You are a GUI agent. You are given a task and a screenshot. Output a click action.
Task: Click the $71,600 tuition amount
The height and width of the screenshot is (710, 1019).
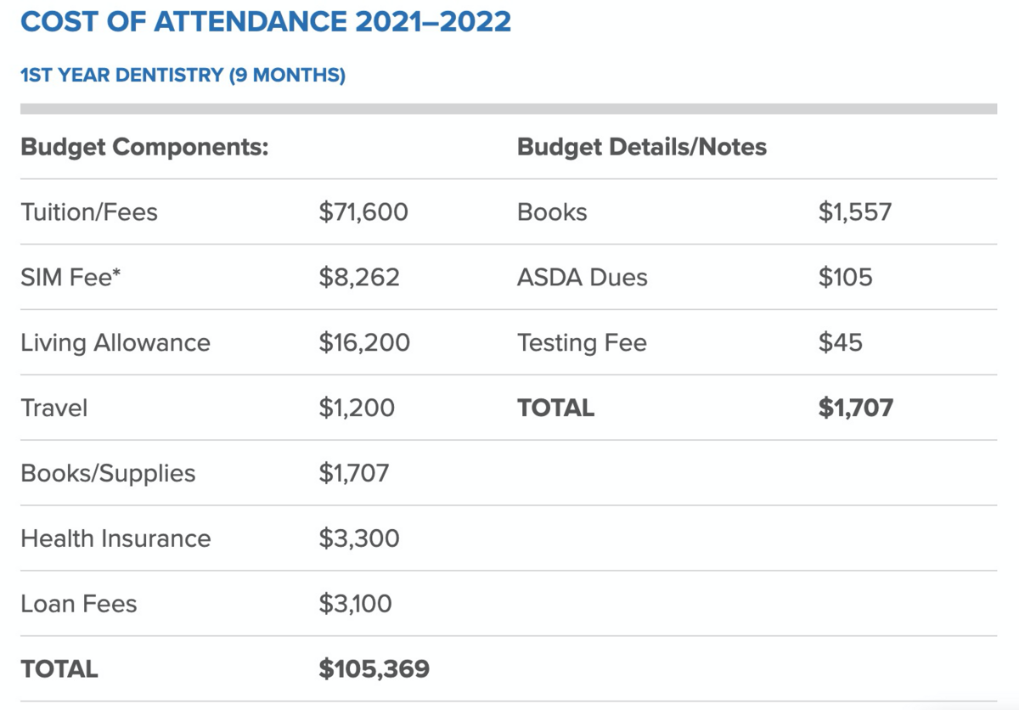(363, 211)
